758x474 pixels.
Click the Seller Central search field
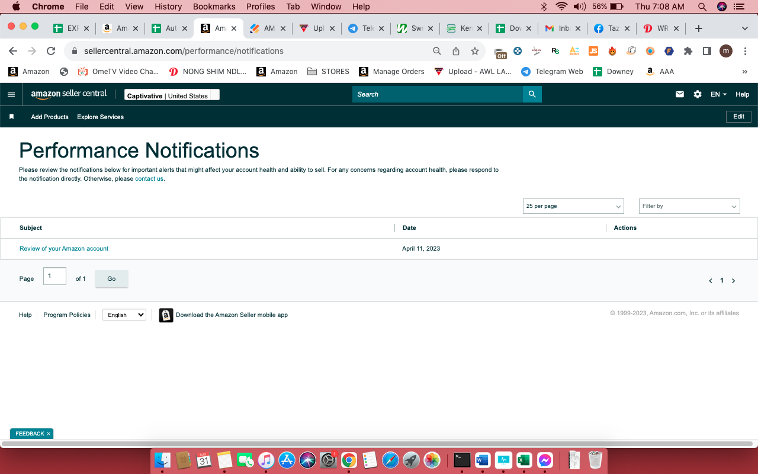click(x=438, y=94)
